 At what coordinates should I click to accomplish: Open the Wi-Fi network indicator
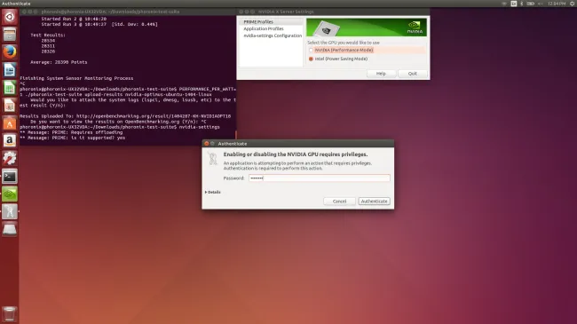(x=504, y=4)
